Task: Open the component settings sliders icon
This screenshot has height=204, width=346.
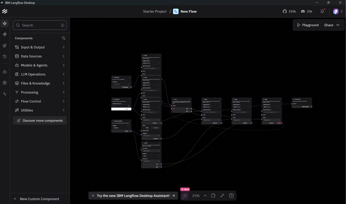Action: (x=64, y=38)
